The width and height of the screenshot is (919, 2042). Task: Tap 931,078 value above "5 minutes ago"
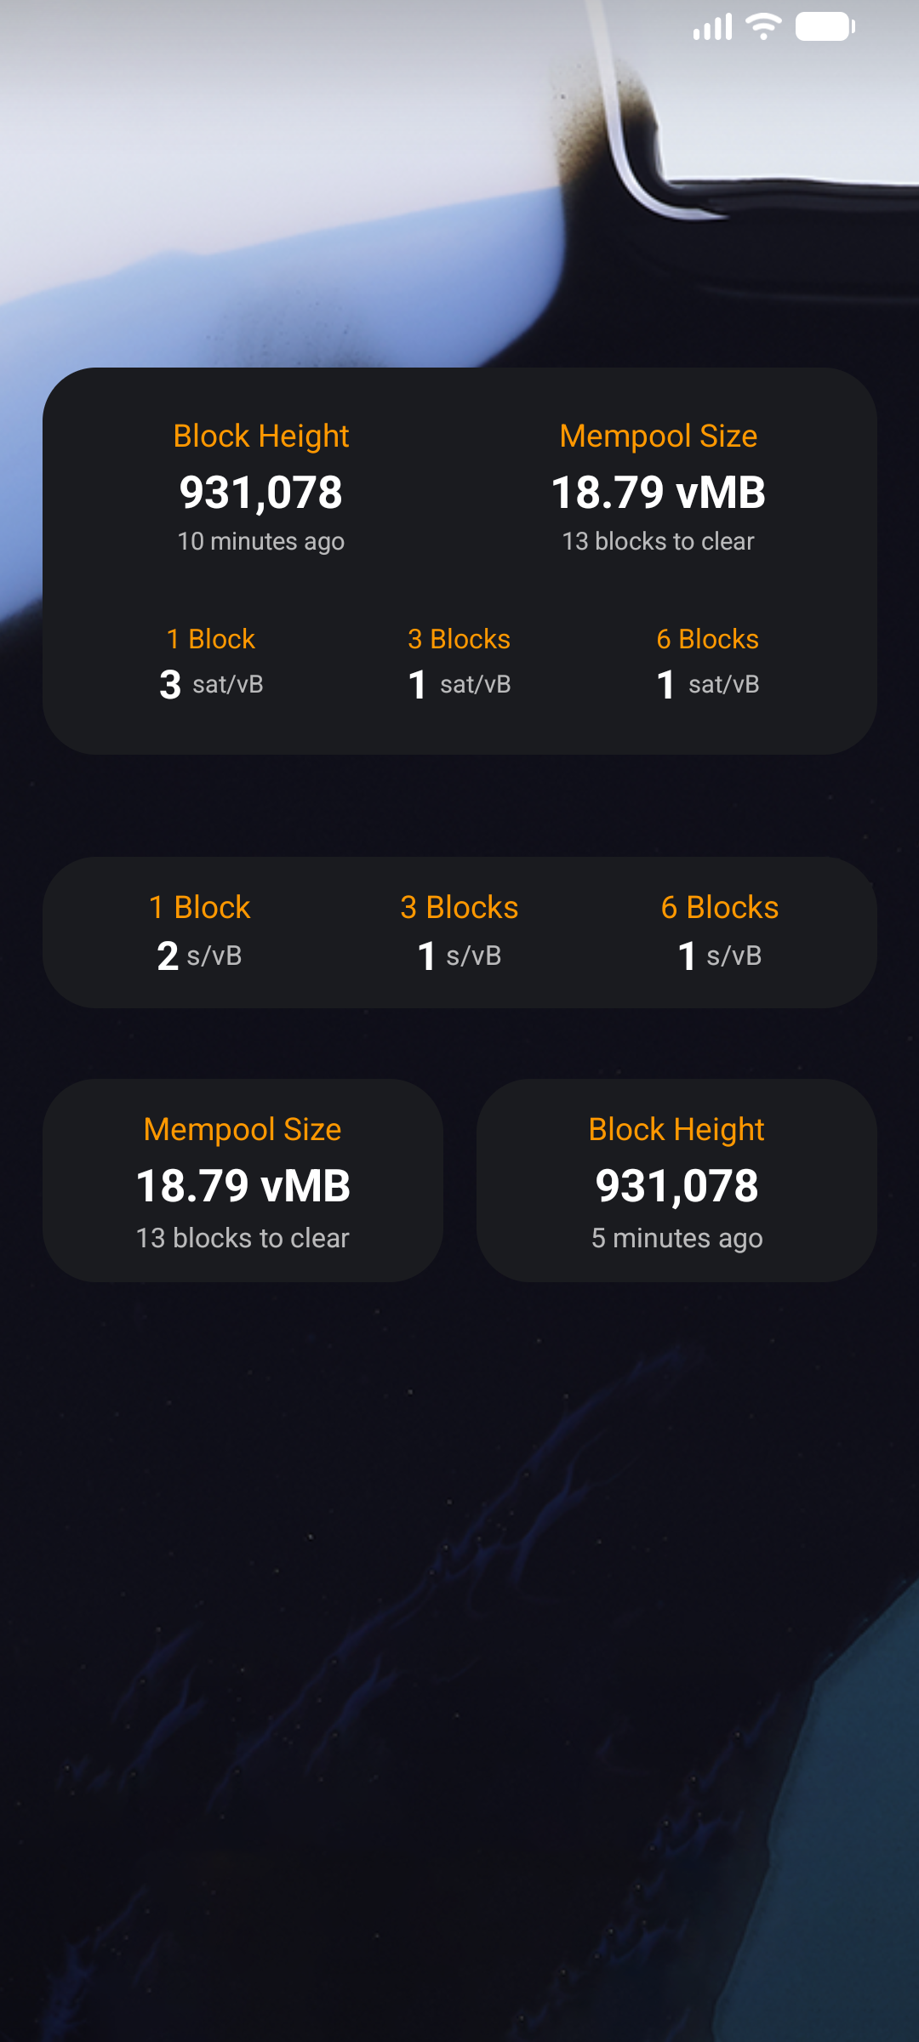676,1186
